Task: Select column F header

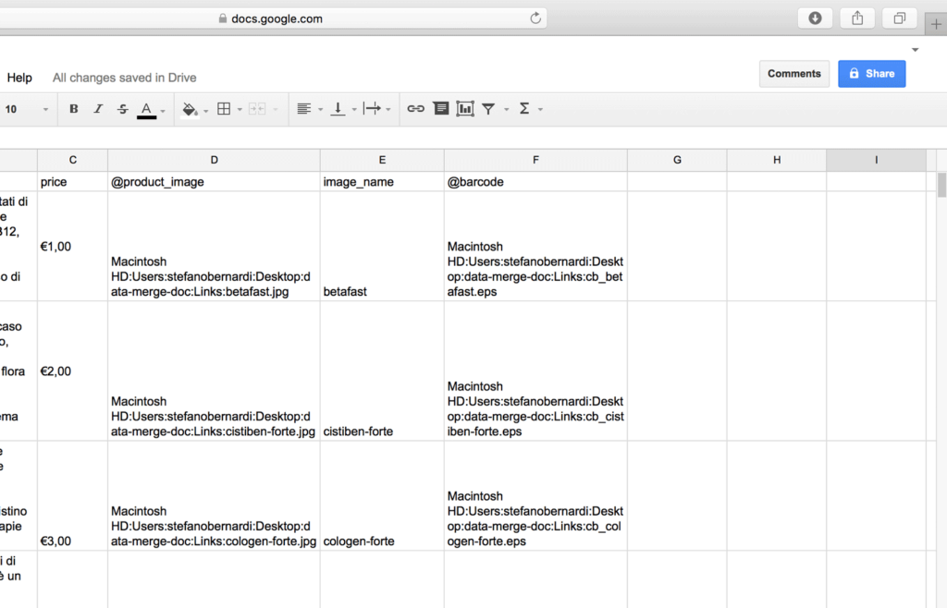Action: tap(535, 160)
